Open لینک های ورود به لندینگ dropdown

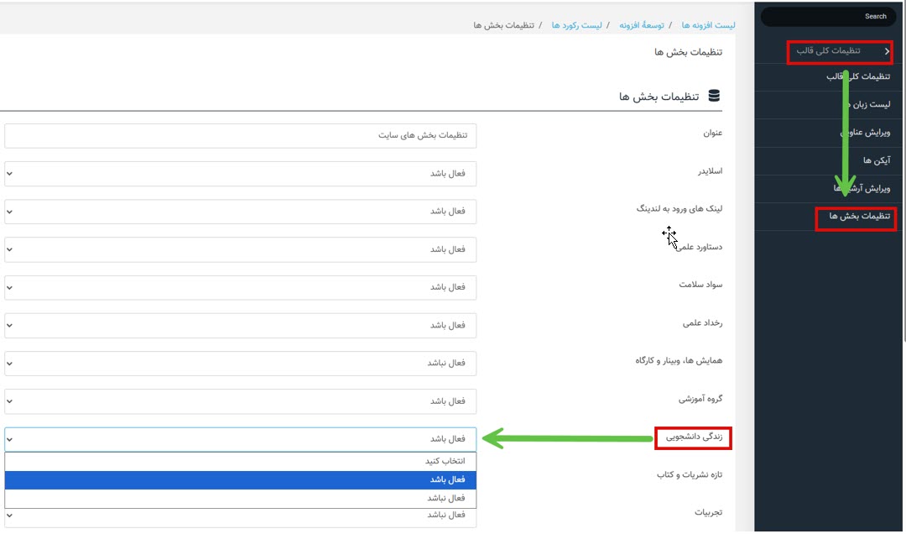point(240,212)
